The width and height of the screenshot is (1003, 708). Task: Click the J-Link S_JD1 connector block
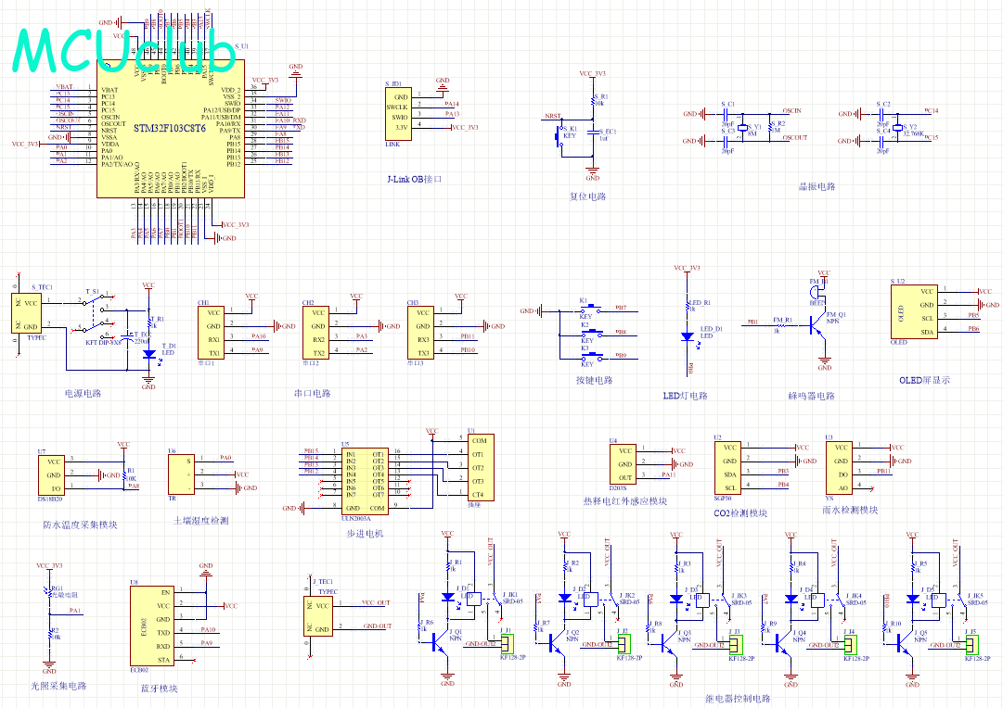tap(398, 112)
